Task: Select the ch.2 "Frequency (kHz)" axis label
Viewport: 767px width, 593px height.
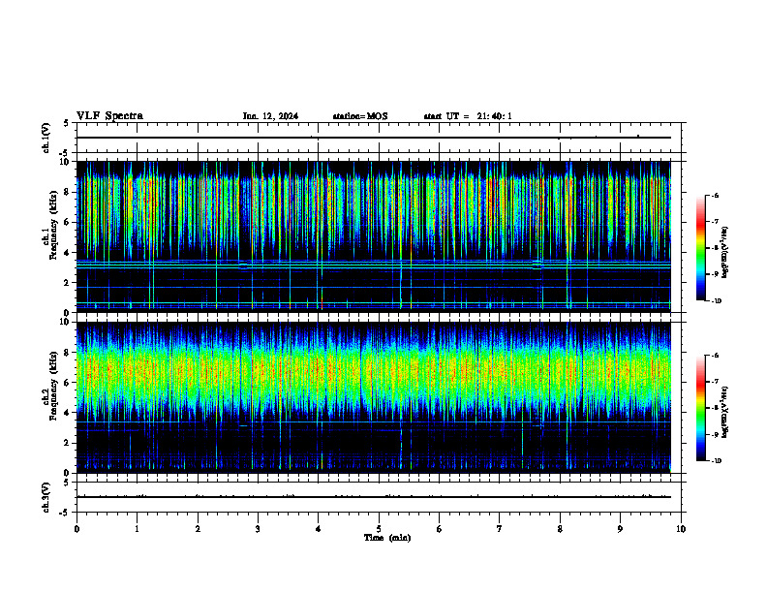Action: coord(53,386)
